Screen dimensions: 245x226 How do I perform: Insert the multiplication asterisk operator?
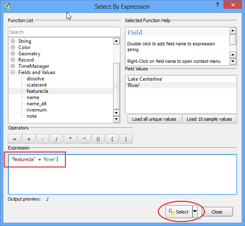coord(70,139)
